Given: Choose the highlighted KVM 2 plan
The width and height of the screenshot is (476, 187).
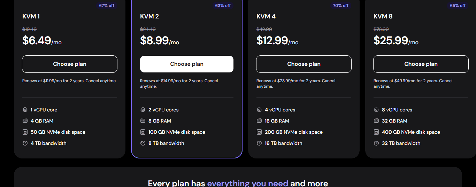Looking at the screenshot, I should click(x=187, y=64).
